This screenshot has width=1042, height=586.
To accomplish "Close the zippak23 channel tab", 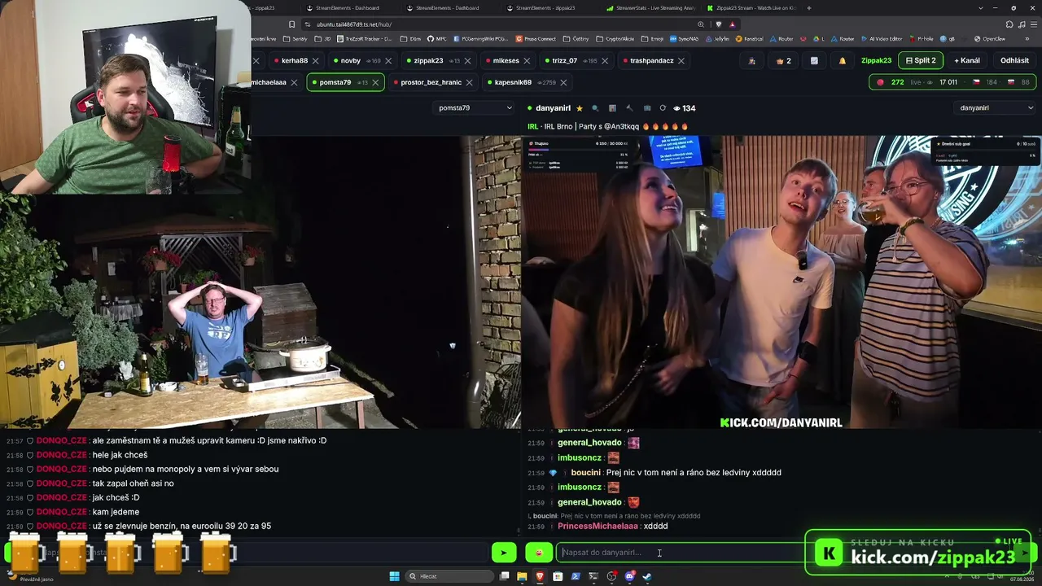I will tap(467, 61).
